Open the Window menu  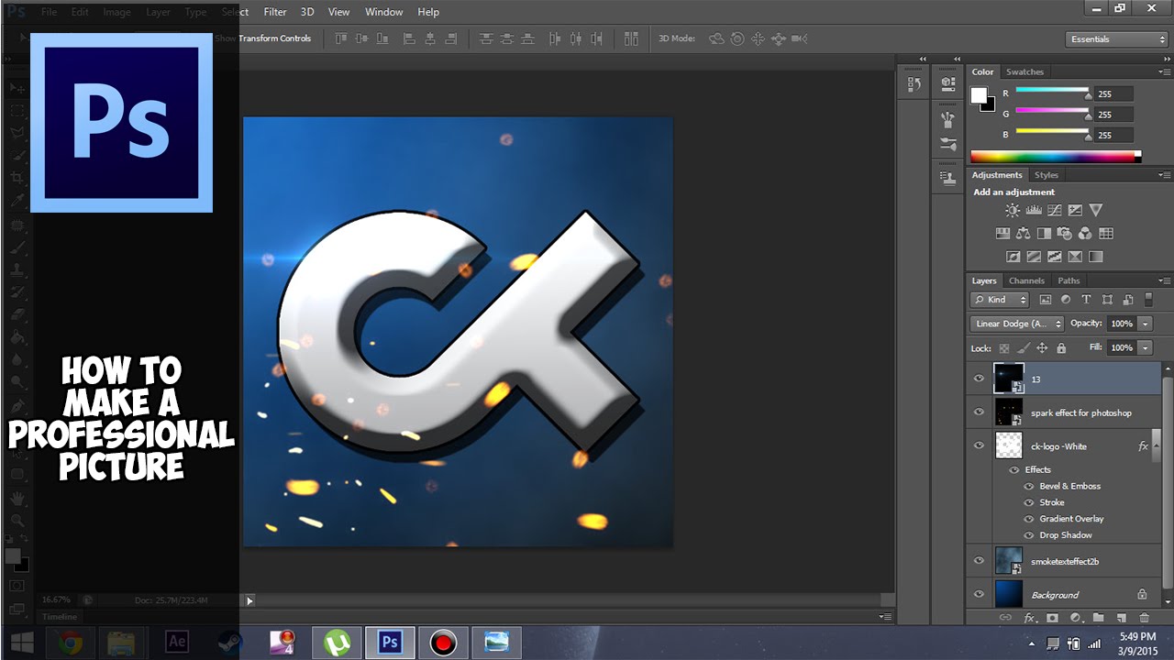pyautogui.click(x=383, y=12)
